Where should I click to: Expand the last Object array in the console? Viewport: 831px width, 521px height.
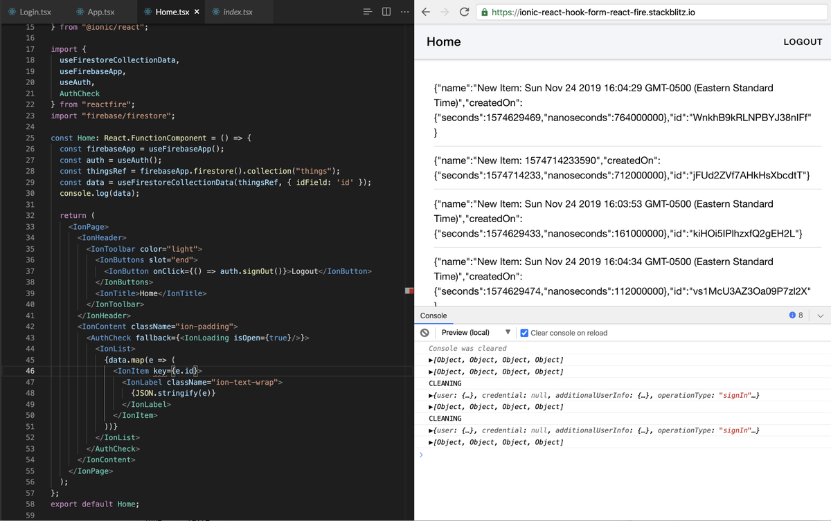coord(496,442)
